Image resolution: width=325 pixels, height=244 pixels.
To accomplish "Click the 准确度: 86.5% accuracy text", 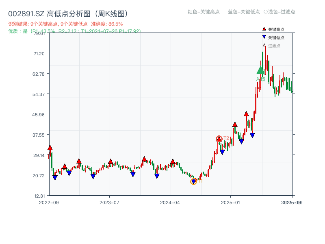I will pyautogui.click(x=108, y=24).
